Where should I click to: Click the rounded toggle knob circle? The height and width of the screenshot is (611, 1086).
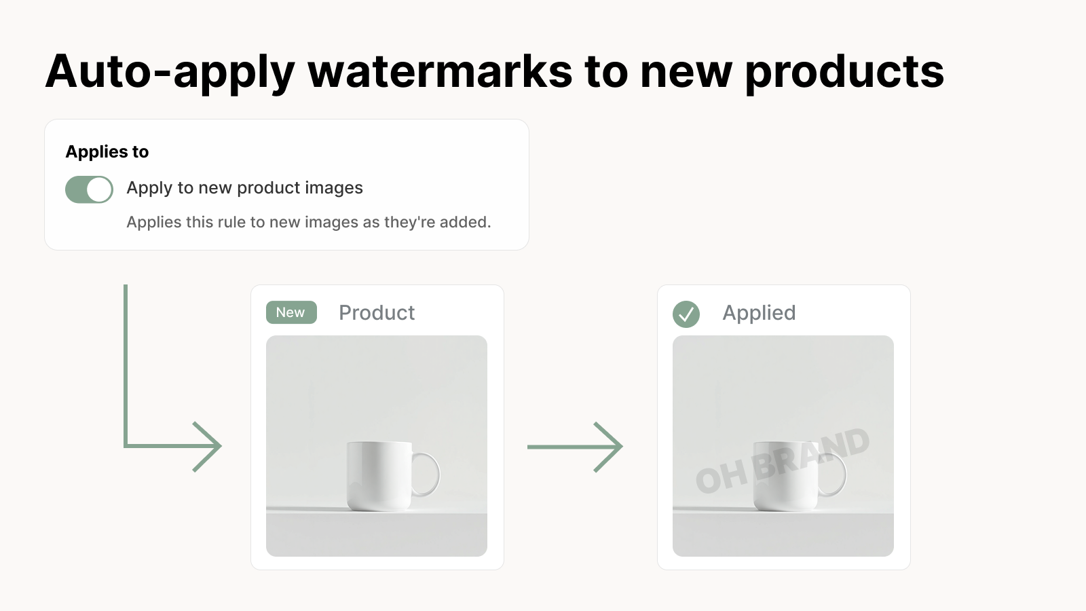(99, 189)
